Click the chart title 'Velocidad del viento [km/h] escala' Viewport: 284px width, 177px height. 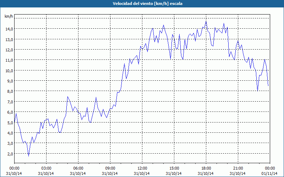(x=147, y=4)
